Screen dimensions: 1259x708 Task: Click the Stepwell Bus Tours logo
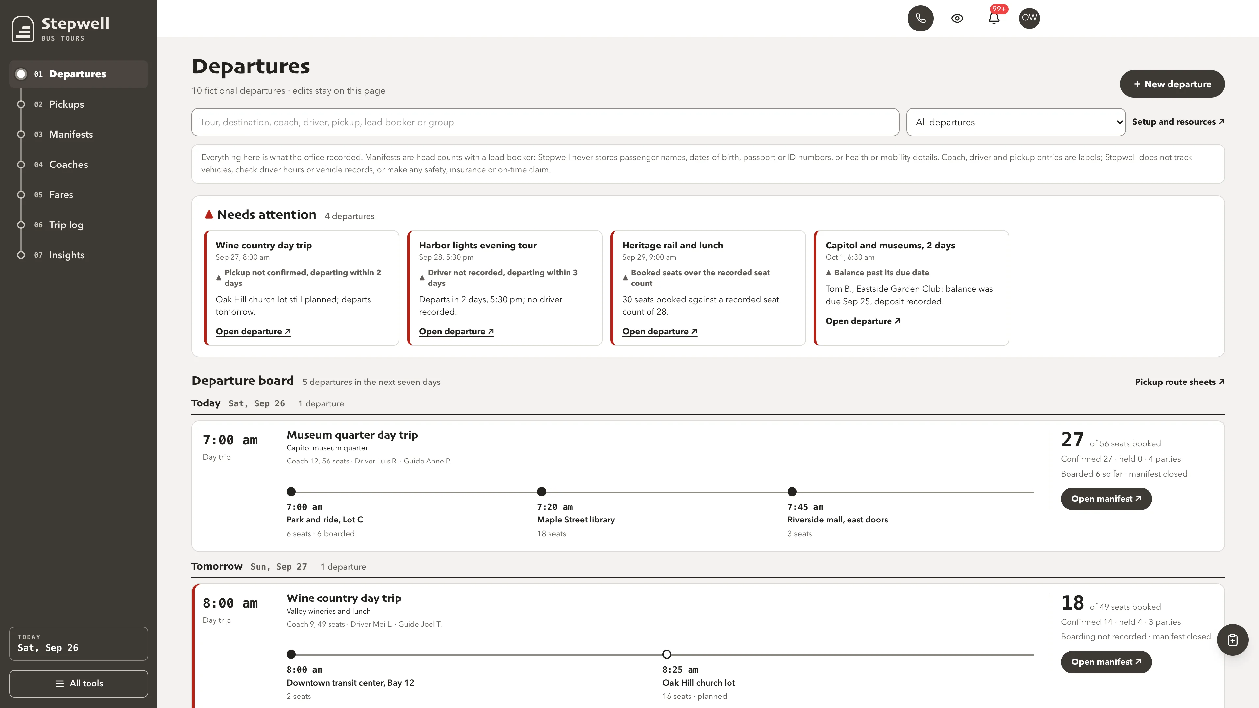point(61,28)
